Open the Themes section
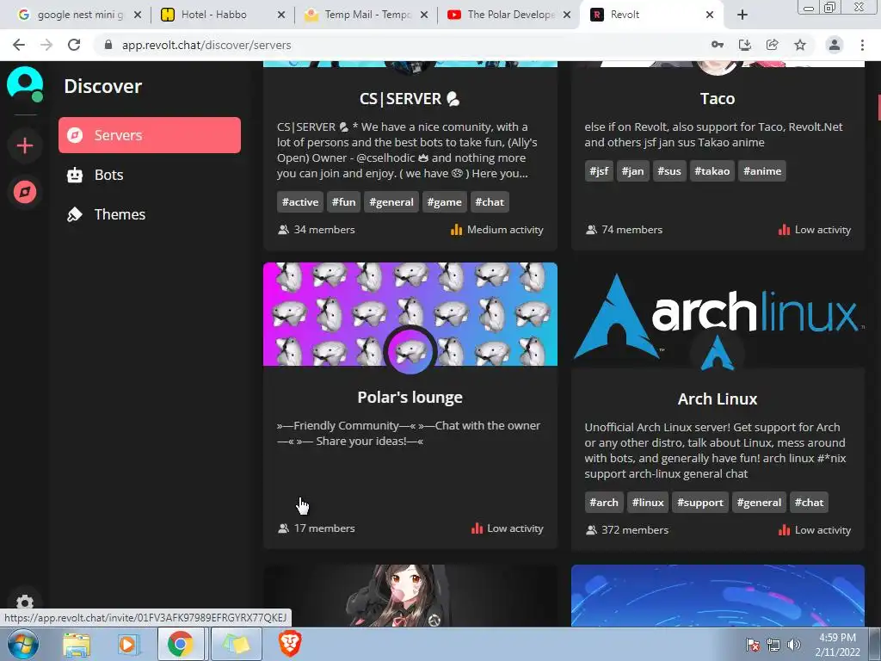Image resolution: width=881 pixels, height=661 pixels. click(x=150, y=214)
